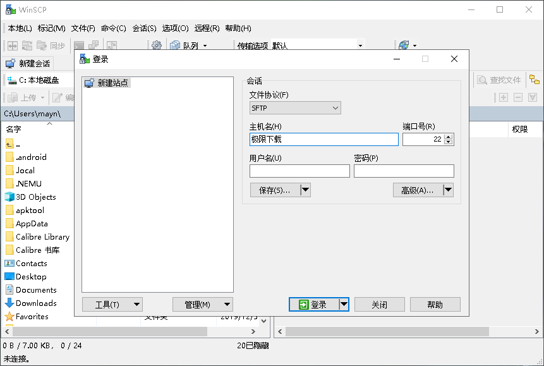Viewport: 544px width, 366px height.
Task: Select the 3D Objects folder
Action: coord(30,197)
